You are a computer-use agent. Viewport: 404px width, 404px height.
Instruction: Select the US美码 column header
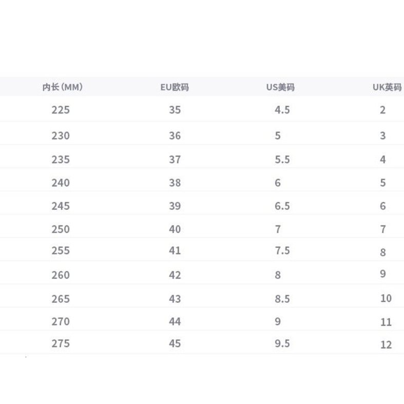(x=280, y=87)
